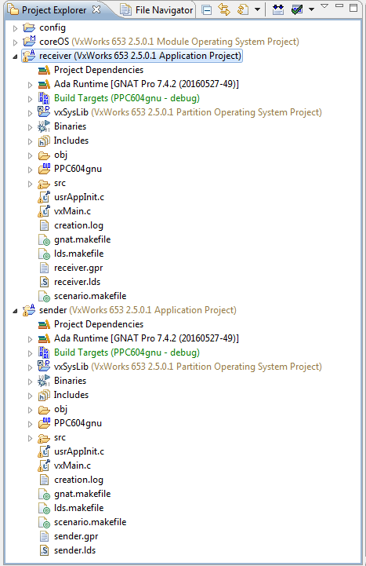Select receiver scenario.makefile
The image size is (366, 566).
(x=90, y=296)
